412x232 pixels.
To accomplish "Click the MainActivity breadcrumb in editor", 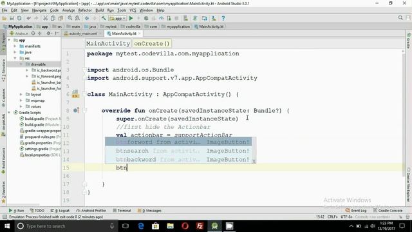I will point(108,43).
